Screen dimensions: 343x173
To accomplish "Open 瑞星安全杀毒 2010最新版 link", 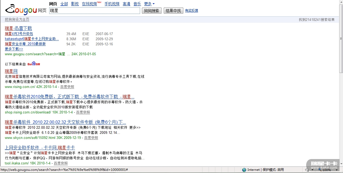I will coord(25,44).
